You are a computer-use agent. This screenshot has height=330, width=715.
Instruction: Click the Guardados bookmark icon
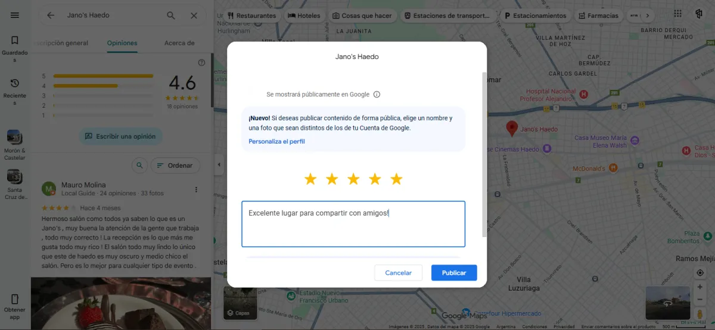coord(15,41)
